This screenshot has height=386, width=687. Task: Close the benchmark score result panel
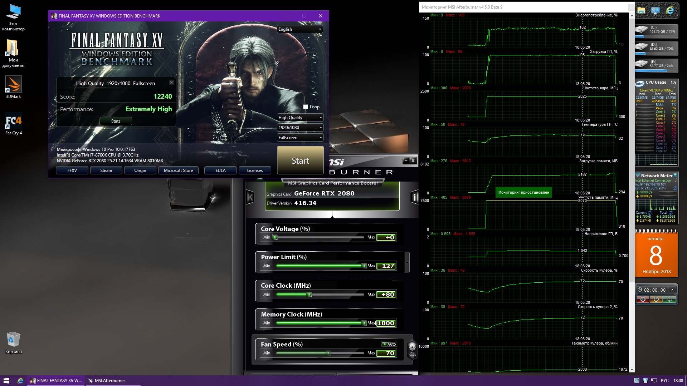point(171,82)
